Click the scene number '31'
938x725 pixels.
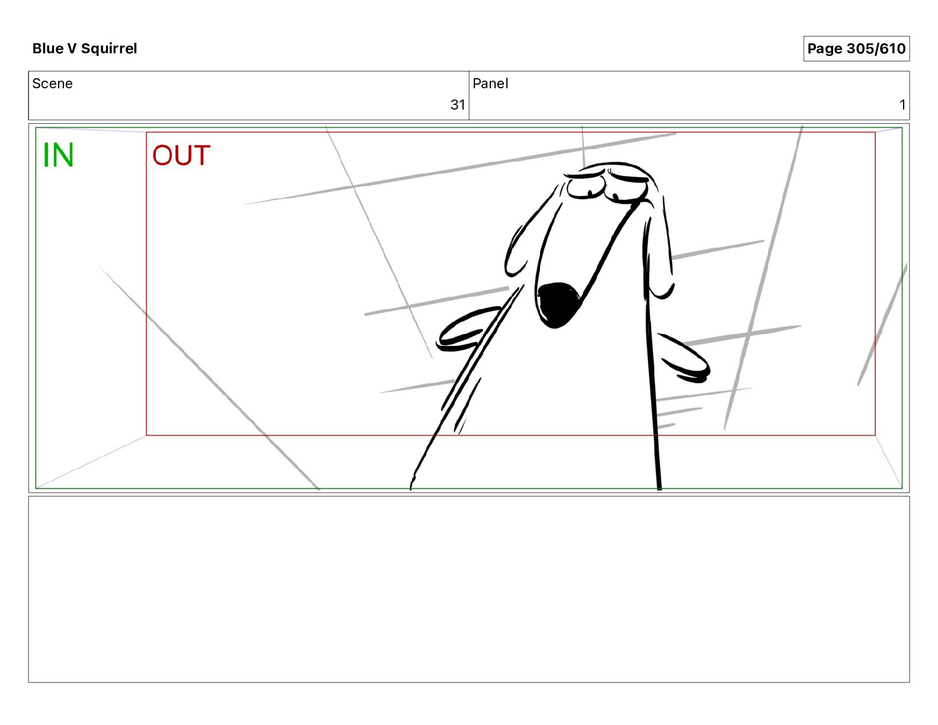(x=458, y=105)
